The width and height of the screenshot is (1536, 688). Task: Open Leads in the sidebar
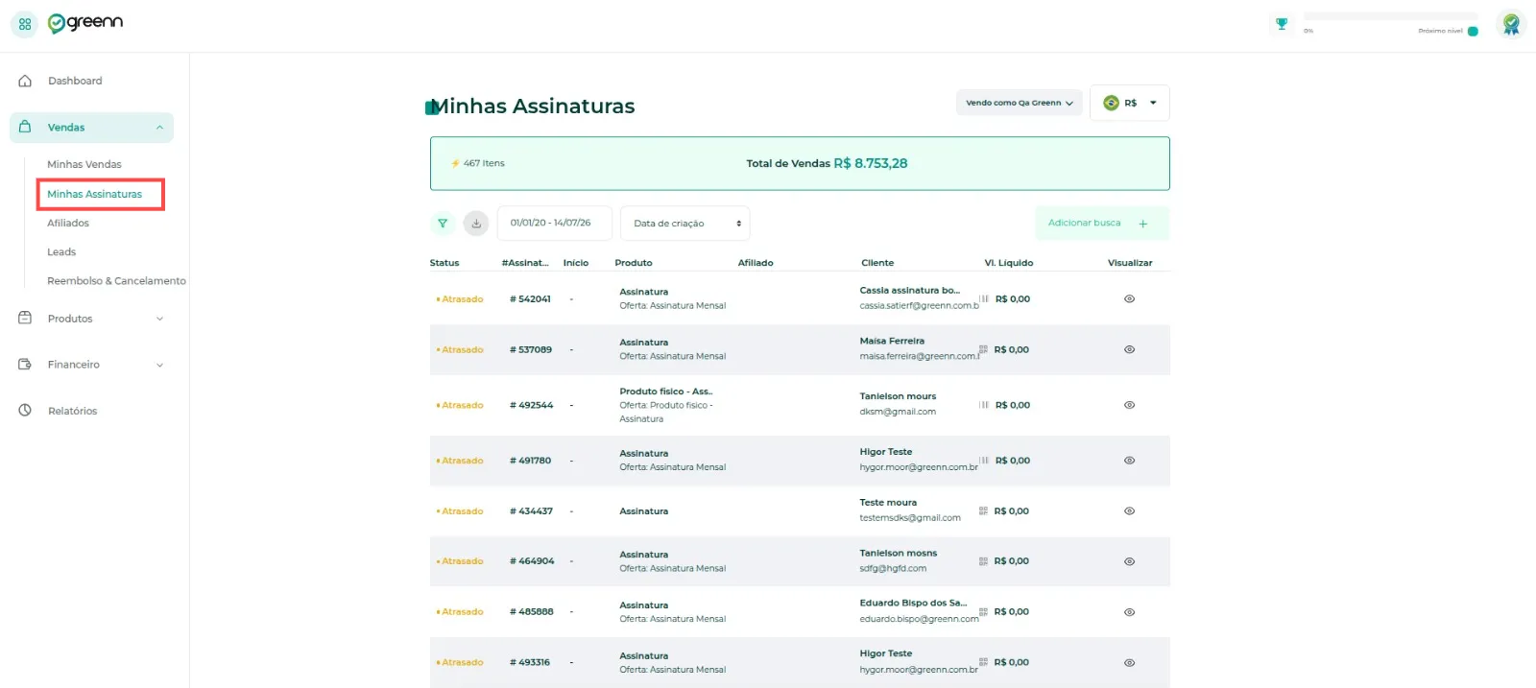point(61,251)
